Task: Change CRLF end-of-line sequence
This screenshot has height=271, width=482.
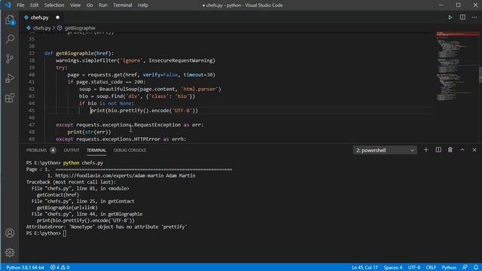Action: coord(431,268)
